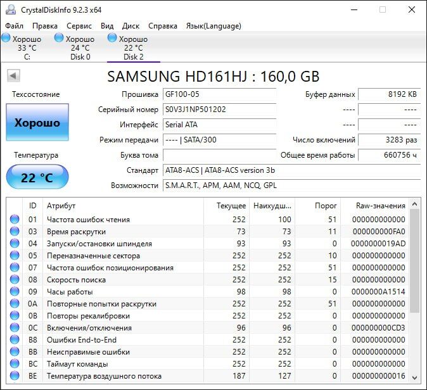
Task: Click the serial number field
Action: (219, 110)
